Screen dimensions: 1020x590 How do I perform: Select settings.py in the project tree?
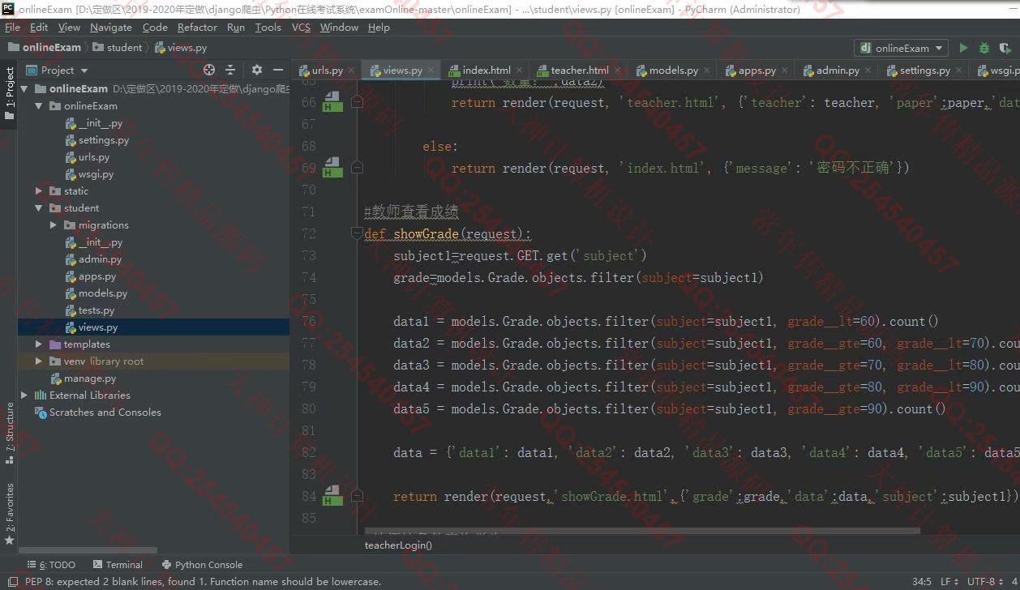103,140
